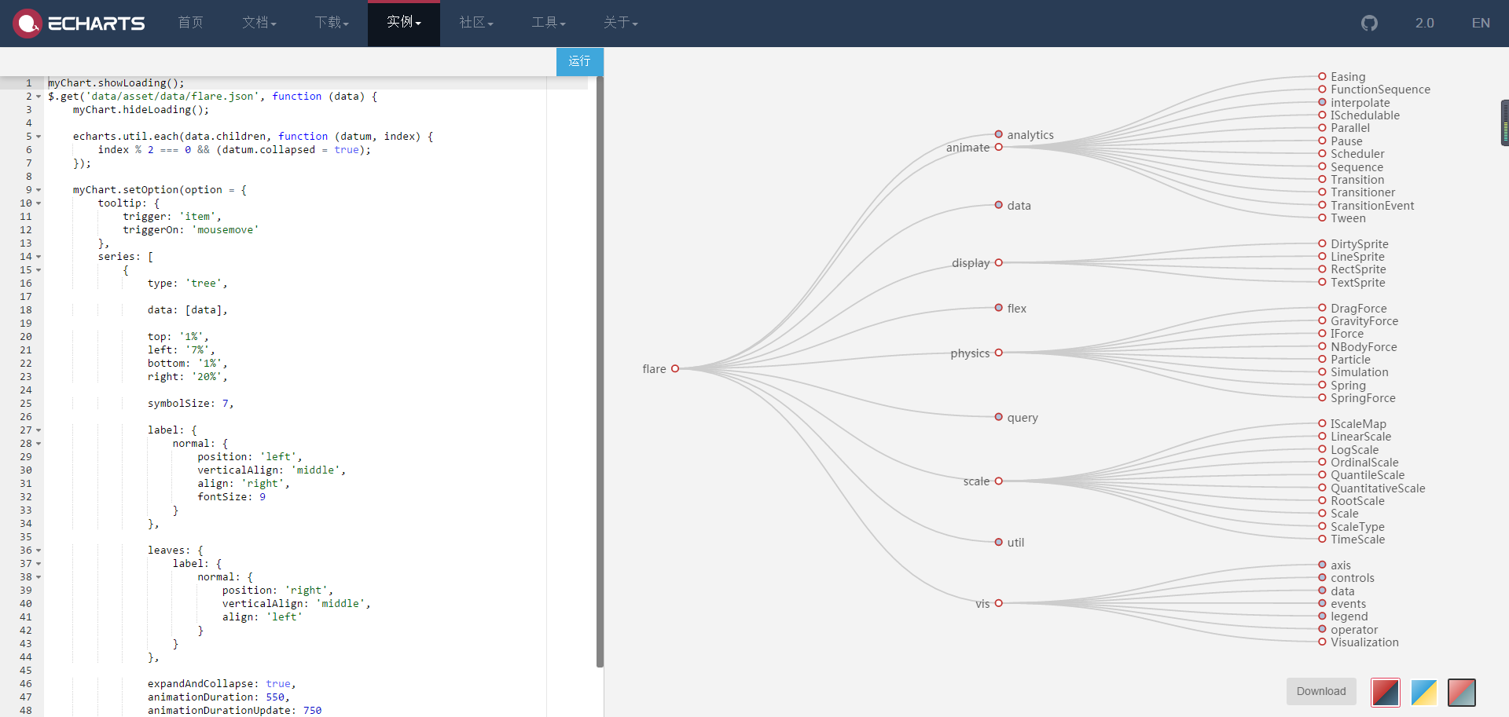Open the 实例 dropdown menu
Image resolution: width=1509 pixels, height=717 pixels.
click(403, 23)
